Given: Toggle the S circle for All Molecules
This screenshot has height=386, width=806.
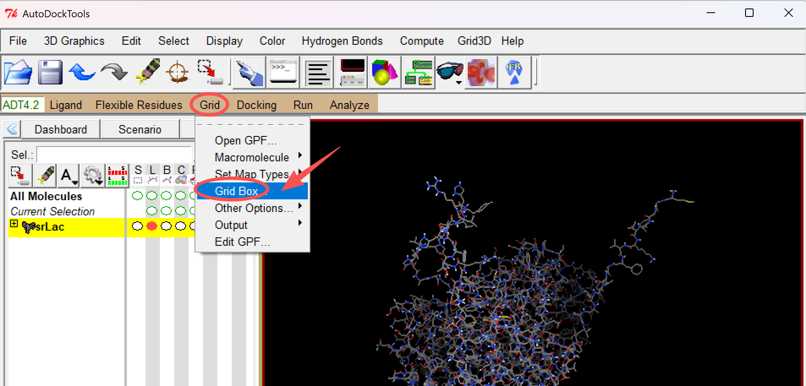Looking at the screenshot, I should [137, 196].
